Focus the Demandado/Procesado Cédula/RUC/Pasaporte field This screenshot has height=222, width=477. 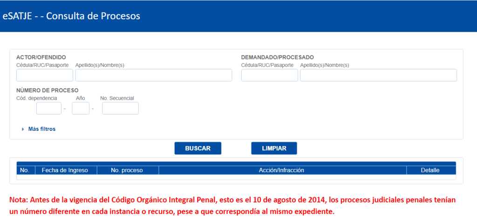(x=270, y=75)
